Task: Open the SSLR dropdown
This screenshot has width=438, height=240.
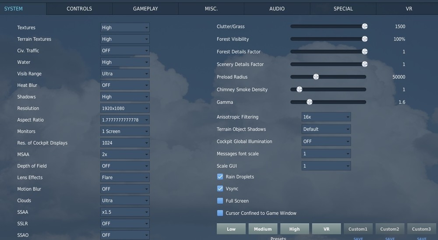Action: (x=125, y=223)
